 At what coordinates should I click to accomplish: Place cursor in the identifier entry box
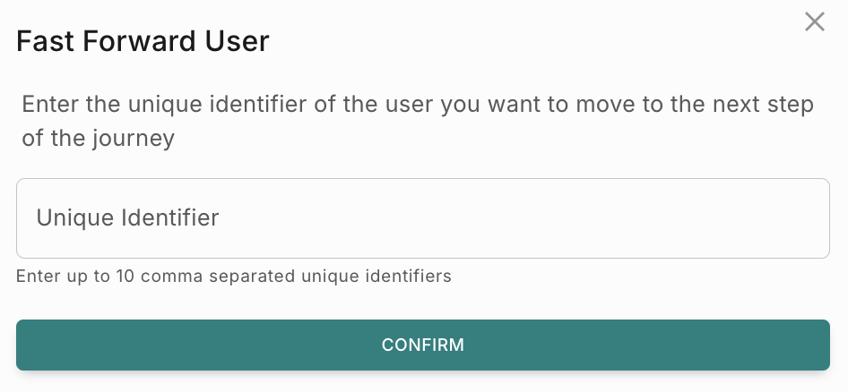[422, 218]
